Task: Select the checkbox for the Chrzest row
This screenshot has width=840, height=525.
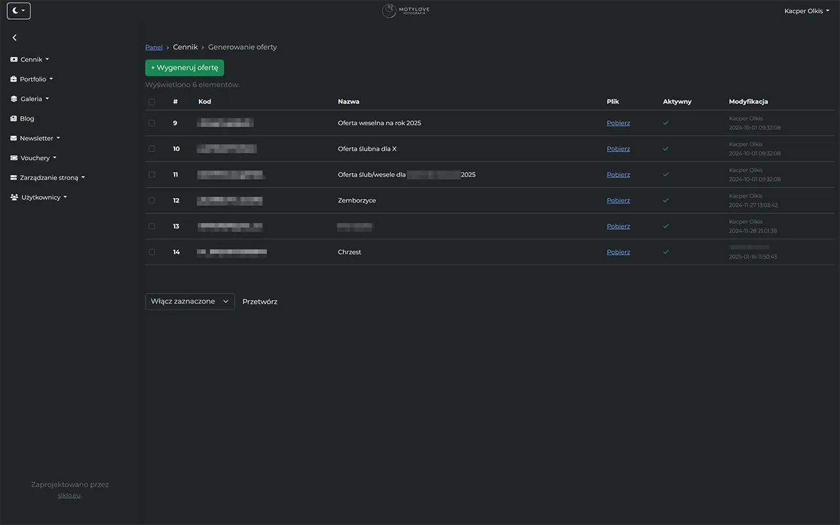Action: [x=152, y=251]
